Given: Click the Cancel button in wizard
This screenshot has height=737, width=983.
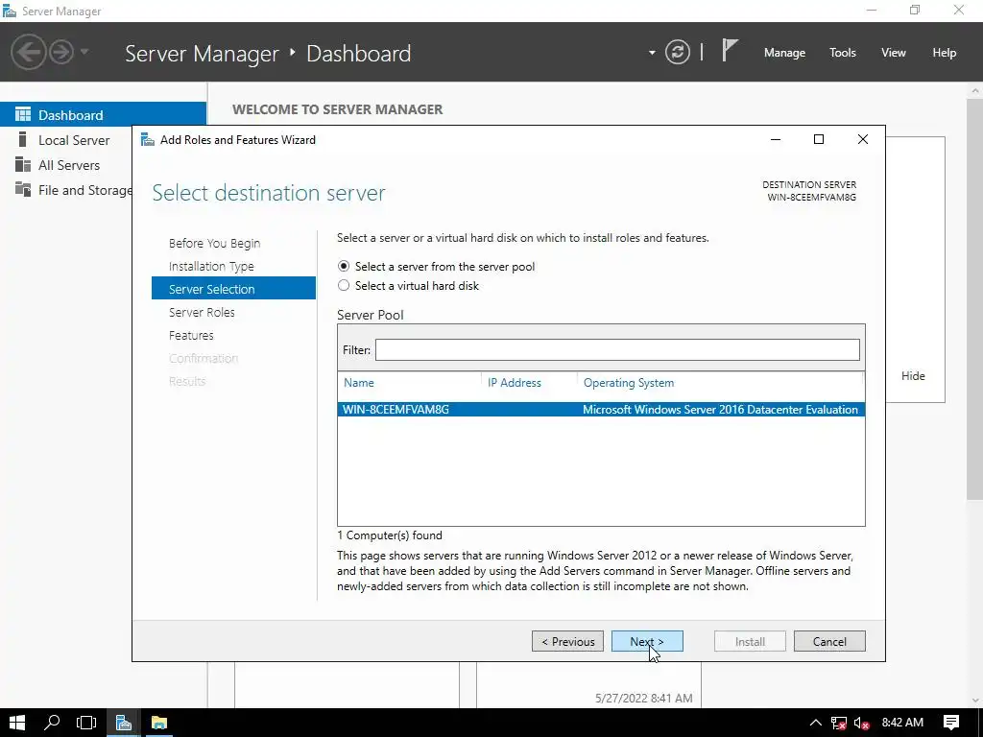Looking at the screenshot, I should (829, 641).
